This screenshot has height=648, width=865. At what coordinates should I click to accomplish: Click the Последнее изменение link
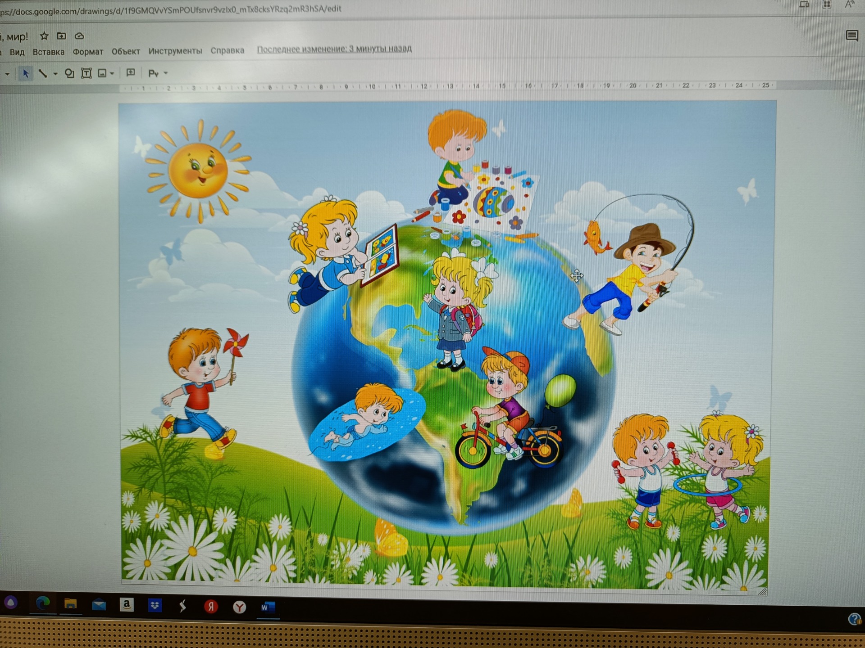(334, 49)
